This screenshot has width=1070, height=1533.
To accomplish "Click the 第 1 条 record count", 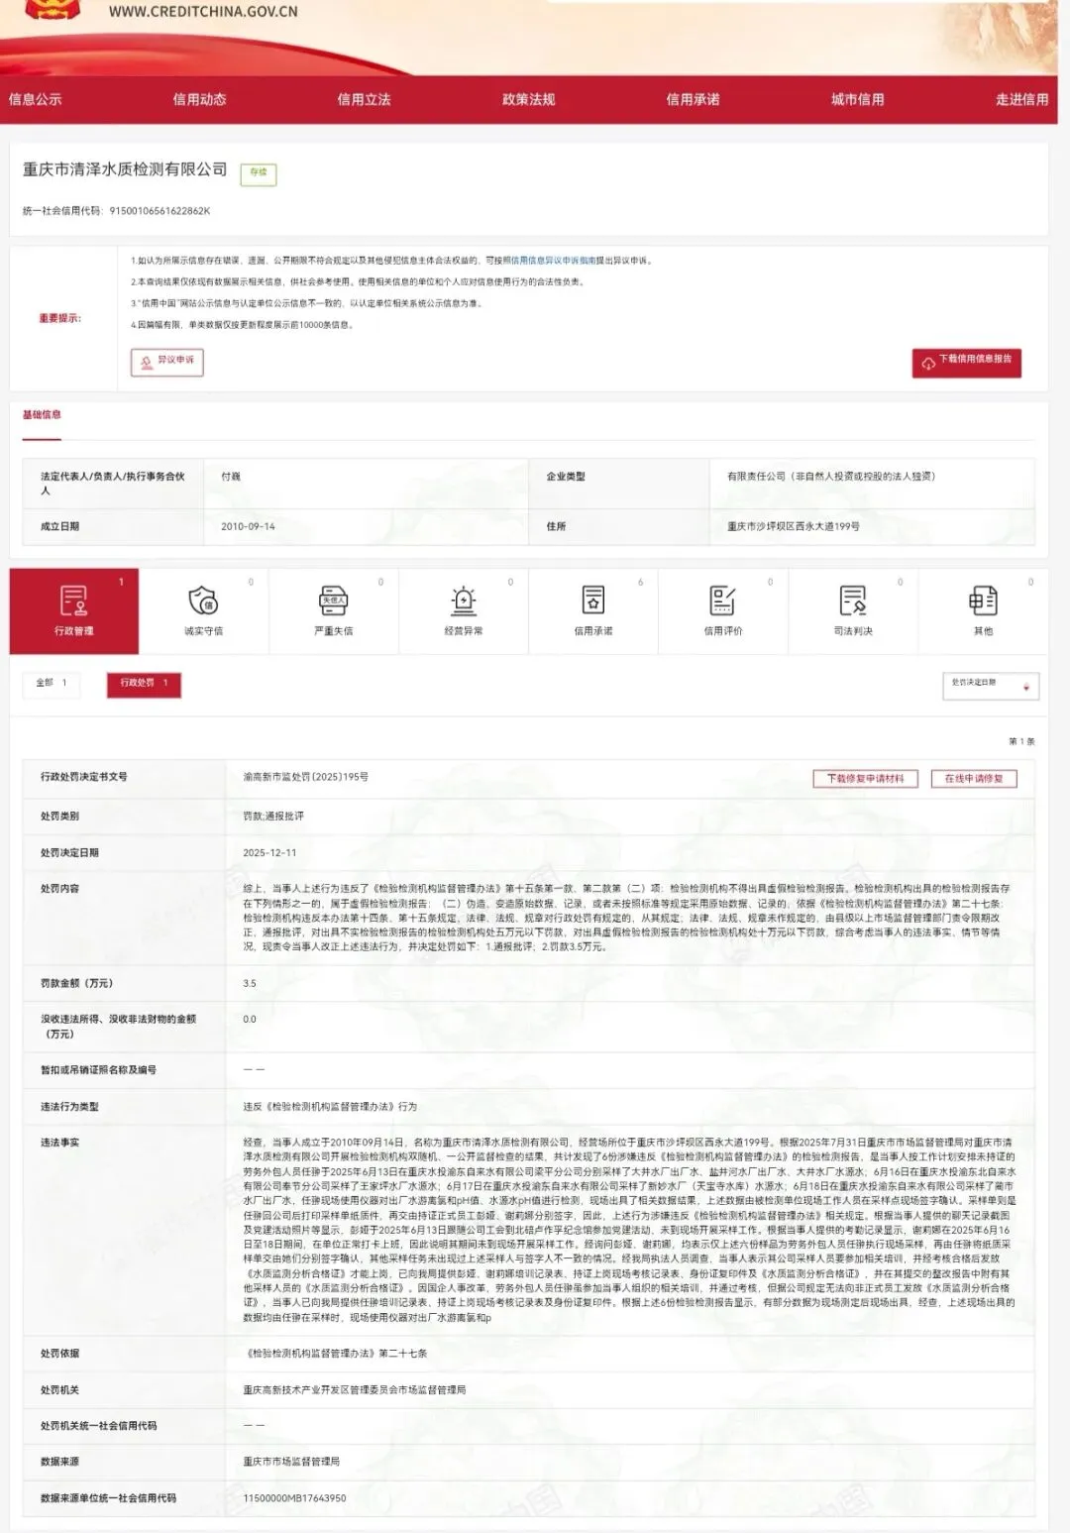I will point(1021,741).
